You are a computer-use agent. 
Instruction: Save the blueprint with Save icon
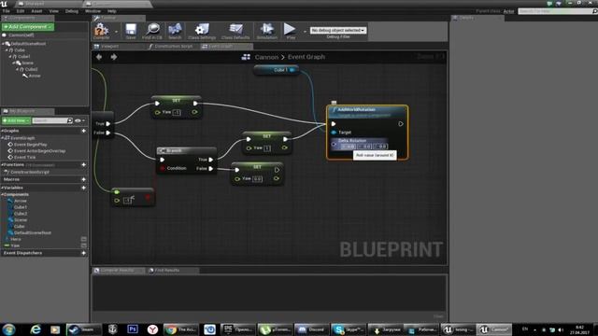pyautogui.click(x=131, y=29)
